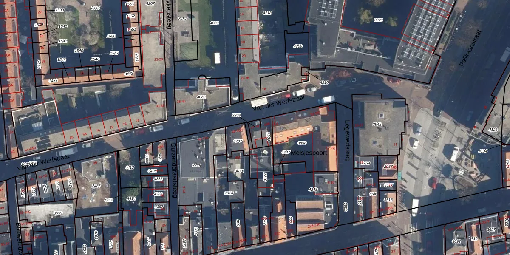Select parcel 3671 label
This screenshot has width=510, height=255.
239,171
